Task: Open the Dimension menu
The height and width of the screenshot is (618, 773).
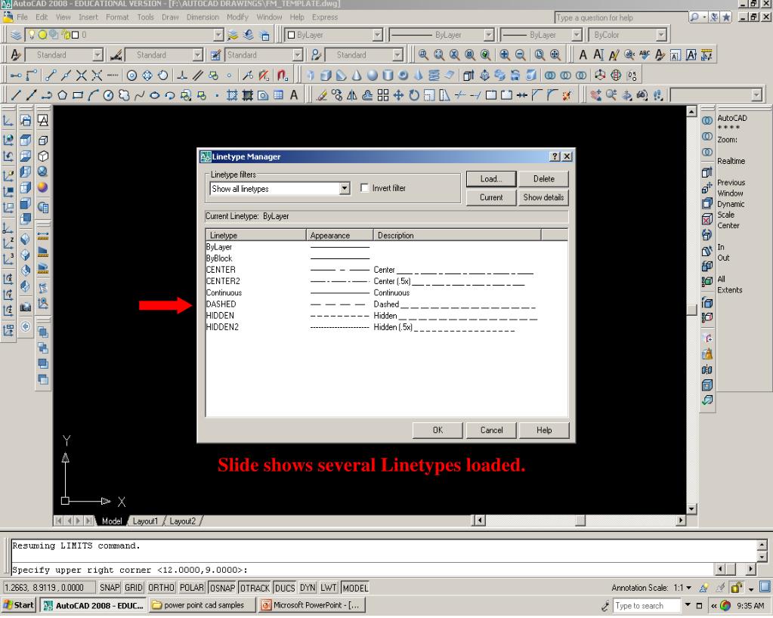Action: point(203,17)
